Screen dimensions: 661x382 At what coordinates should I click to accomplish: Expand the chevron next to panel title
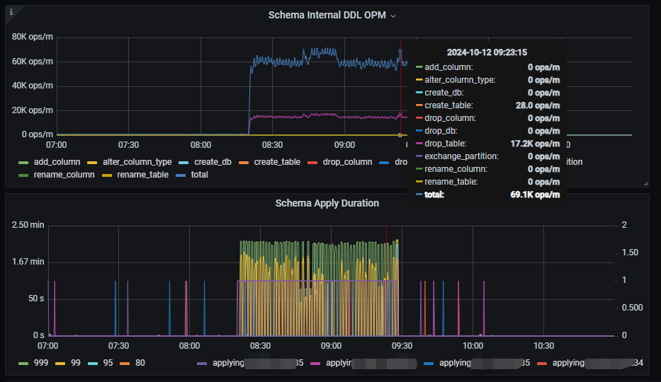pyautogui.click(x=393, y=16)
